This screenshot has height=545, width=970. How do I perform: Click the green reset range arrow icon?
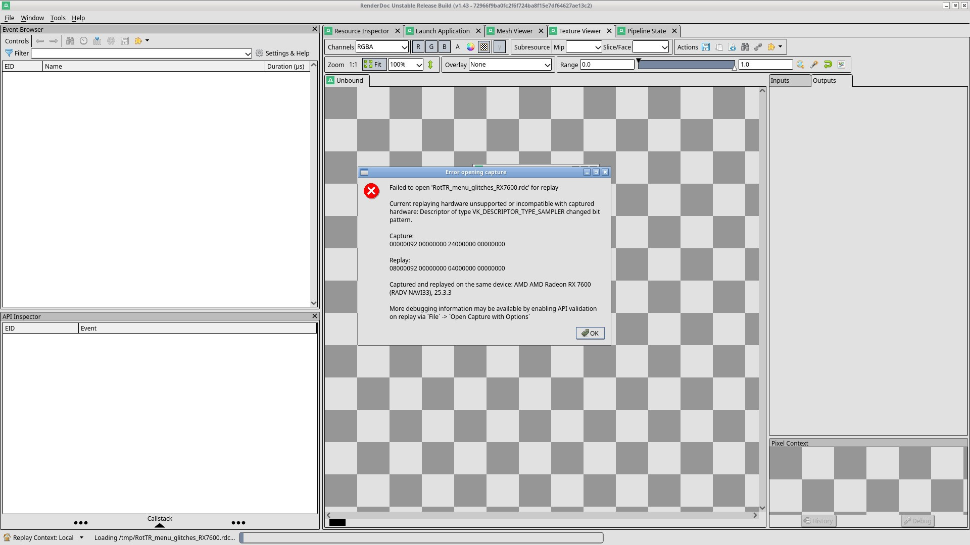click(828, 65)
